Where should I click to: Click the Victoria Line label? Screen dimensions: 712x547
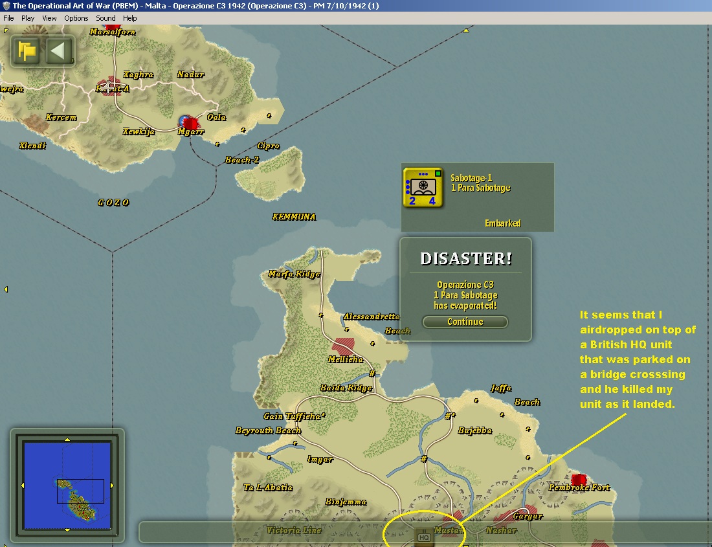point(295,530)
